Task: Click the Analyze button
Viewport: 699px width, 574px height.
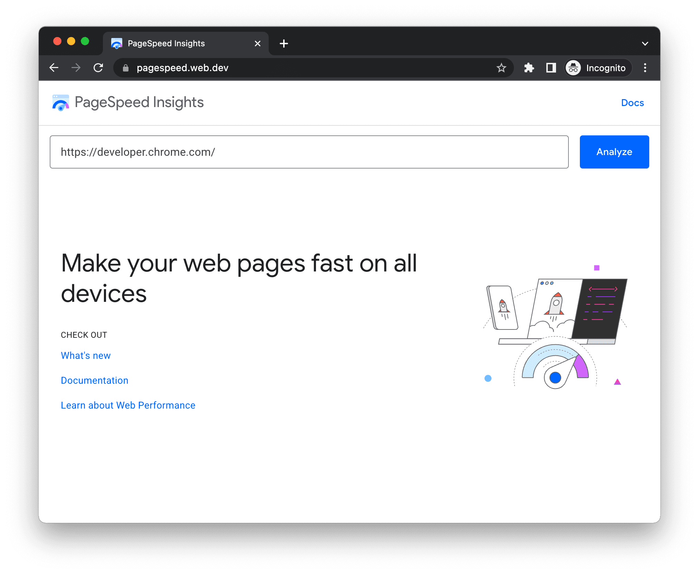Action: pos(614,152)
